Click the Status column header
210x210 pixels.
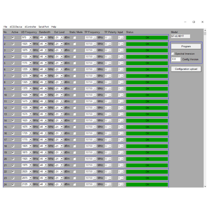coord(130,32)
